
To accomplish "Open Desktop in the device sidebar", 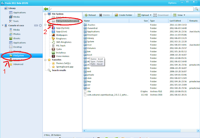I will pyautogui.click(x=15, y=47).
